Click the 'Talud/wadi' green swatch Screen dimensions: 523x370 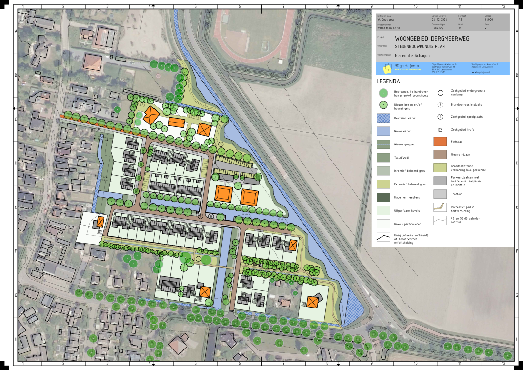click(x=383, y=158)
